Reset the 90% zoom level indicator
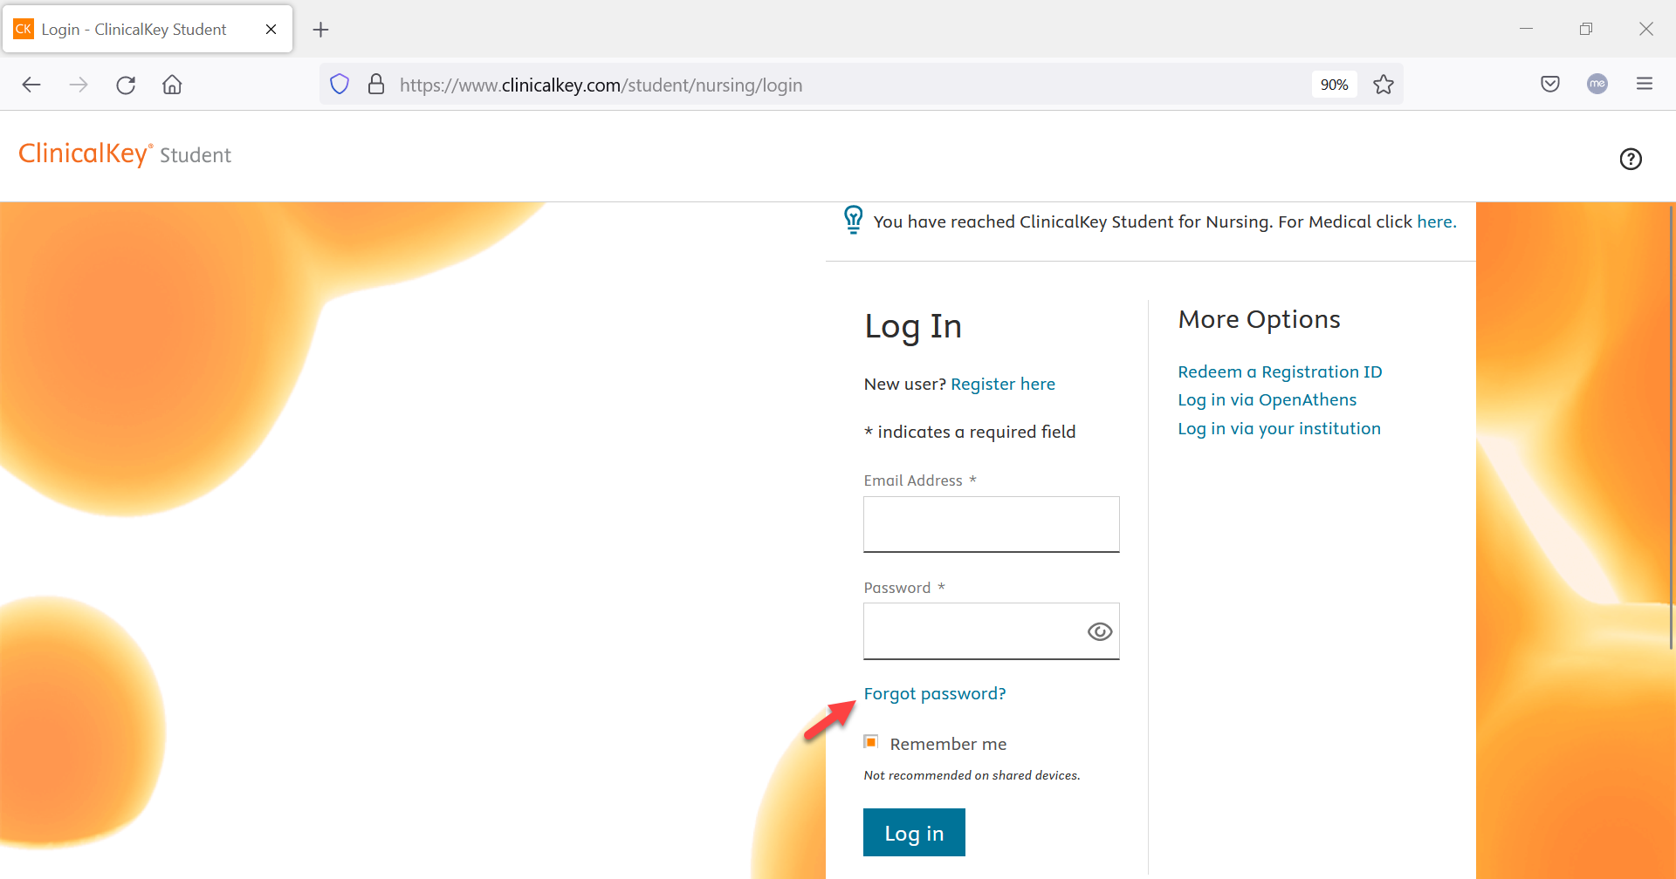 click(1333, 85)
